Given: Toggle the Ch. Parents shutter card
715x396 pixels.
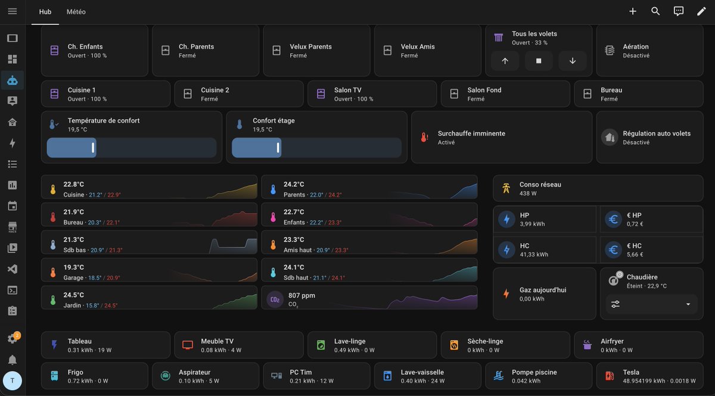Looking at the screenshot, I should [206, 51].
